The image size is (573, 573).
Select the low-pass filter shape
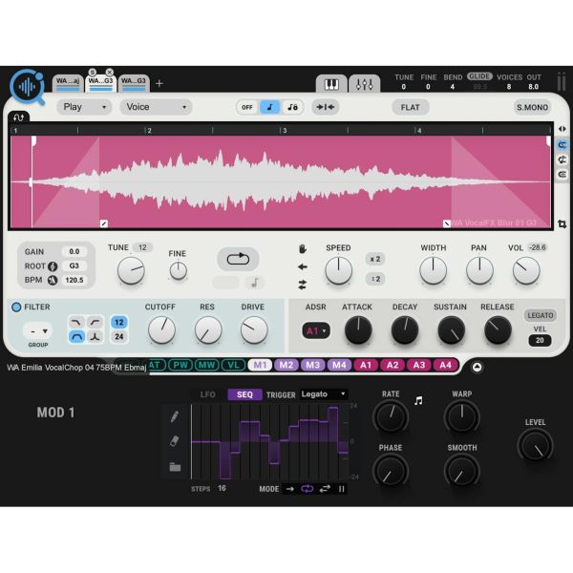tap(76, 323)
